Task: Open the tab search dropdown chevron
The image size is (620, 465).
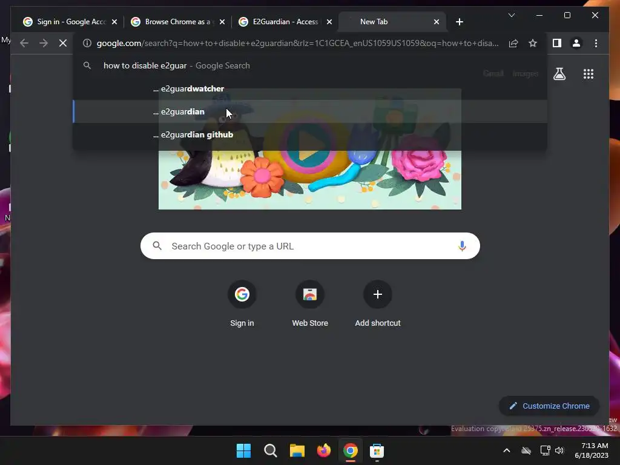Action: point(511,15)
